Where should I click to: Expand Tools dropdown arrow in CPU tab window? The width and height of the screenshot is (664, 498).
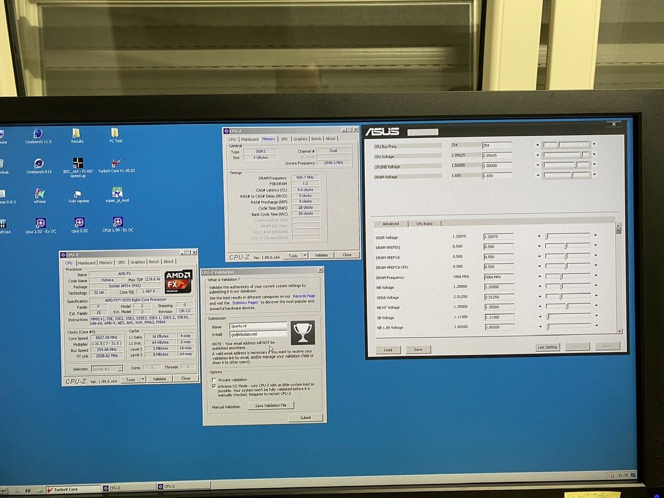[142, 379]
